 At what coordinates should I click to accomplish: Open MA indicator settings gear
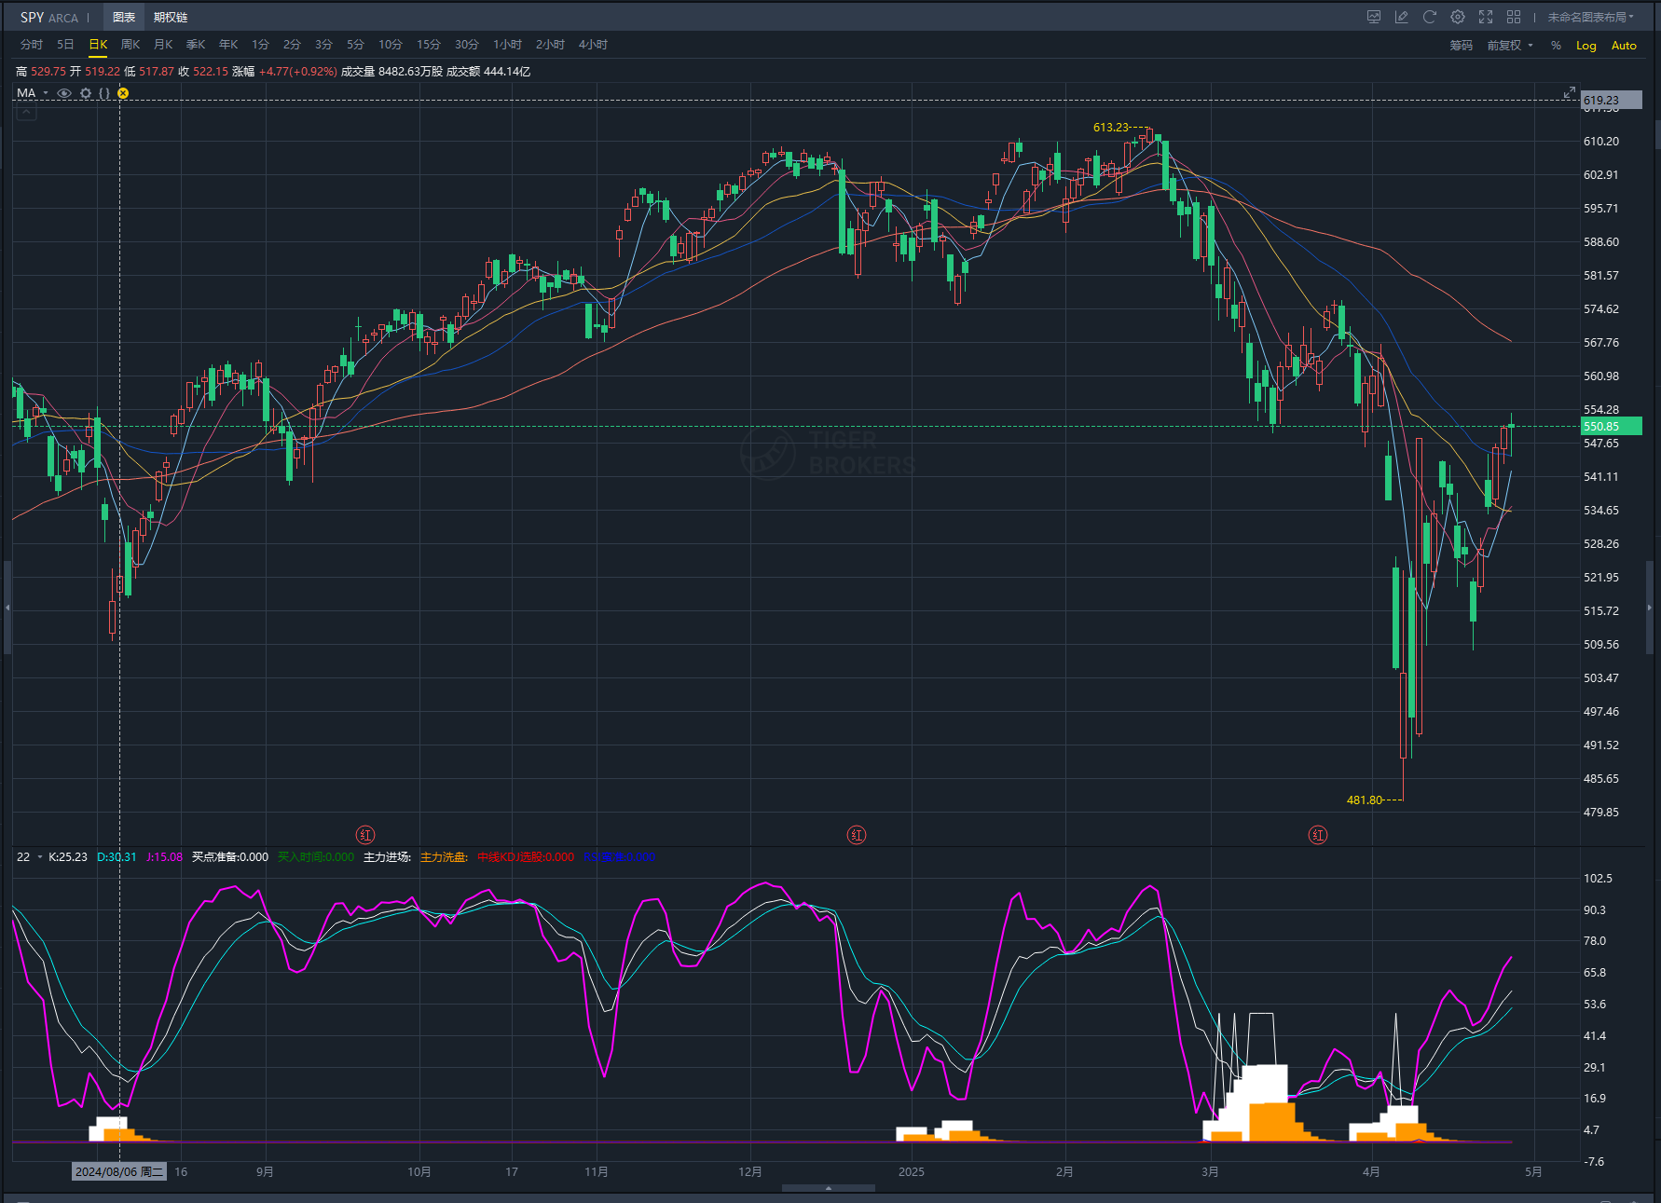[86, 93]
